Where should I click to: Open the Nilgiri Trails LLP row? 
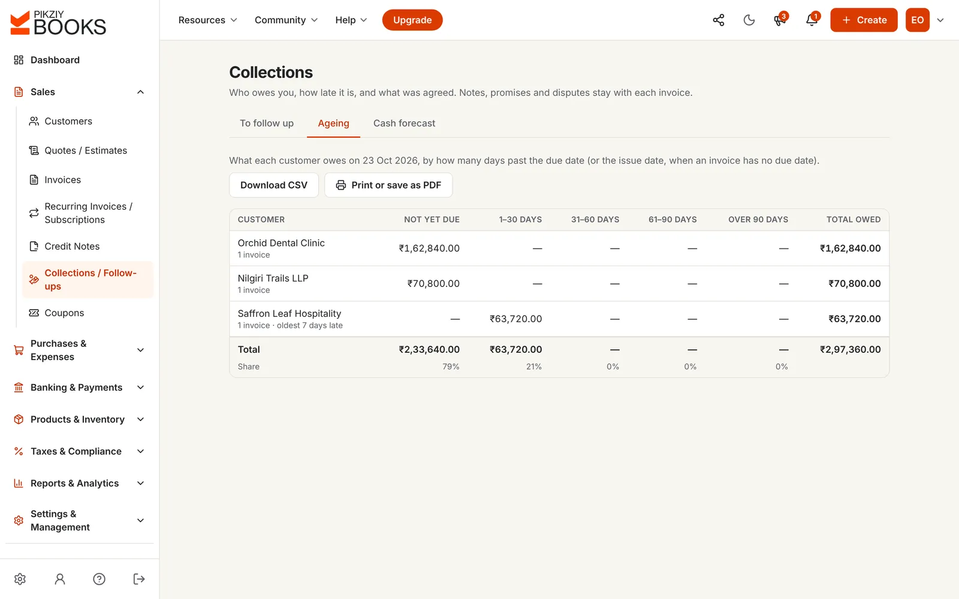point(559,283)
